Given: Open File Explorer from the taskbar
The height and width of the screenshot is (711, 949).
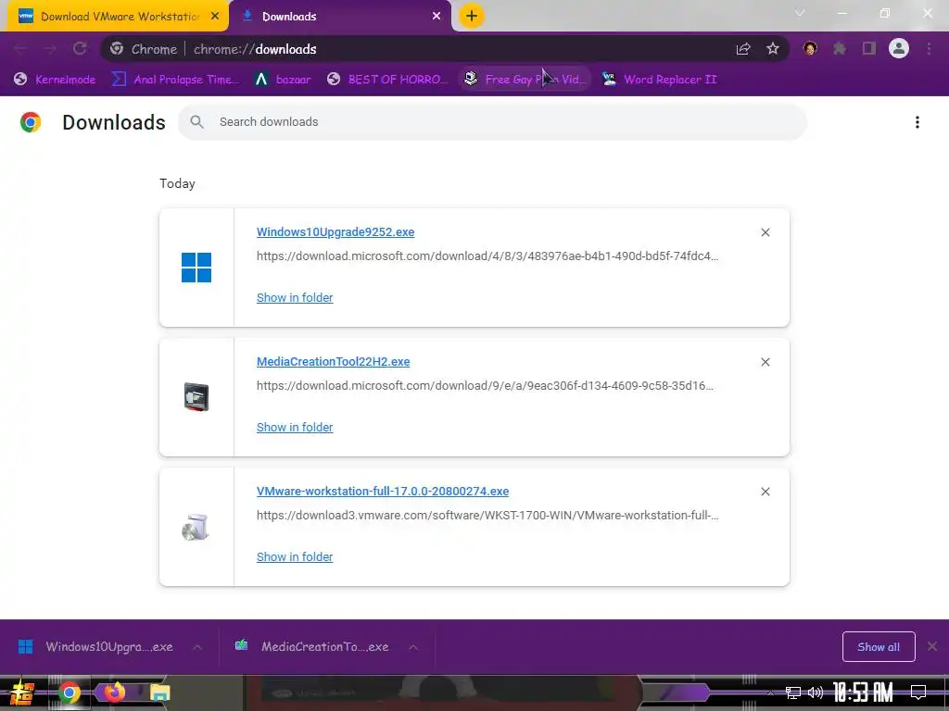Looking at the screenshot, I should click(160, 692).
